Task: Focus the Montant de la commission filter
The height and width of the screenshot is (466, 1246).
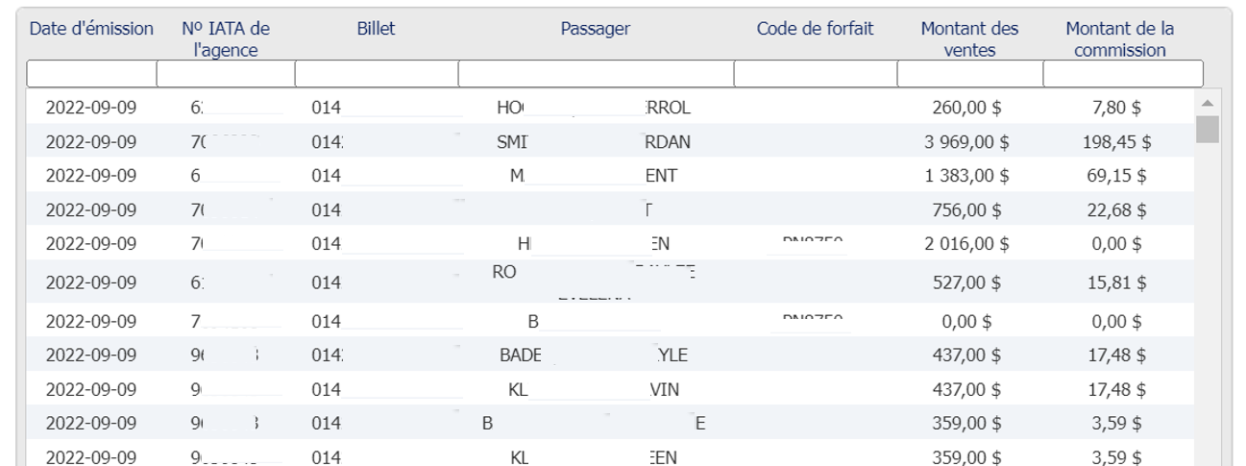Action: click(x=1123, y=73)
